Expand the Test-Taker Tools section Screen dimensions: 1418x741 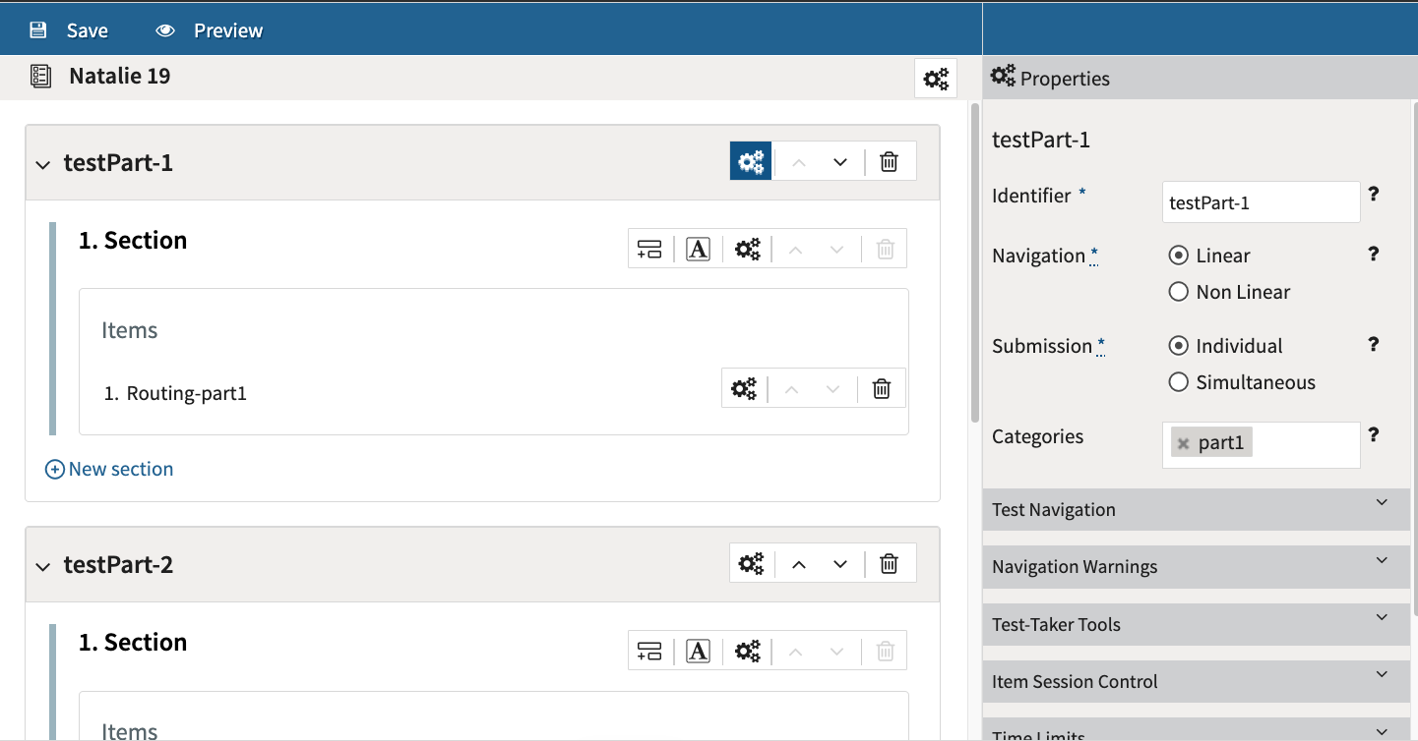[1196, 624]
